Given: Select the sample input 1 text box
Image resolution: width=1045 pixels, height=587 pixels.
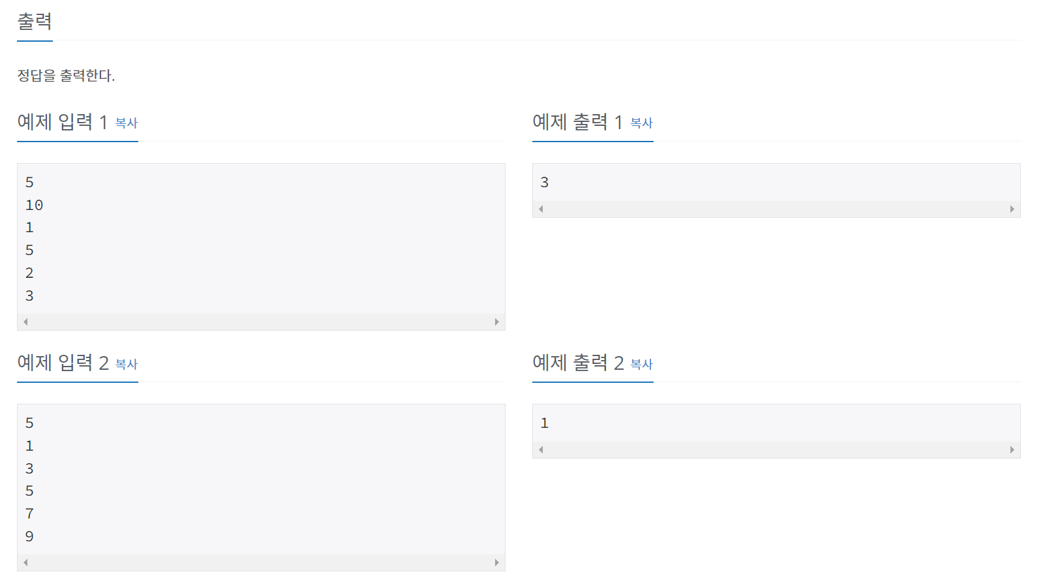Looking at the screenshot, I should [x=261, y=241].
